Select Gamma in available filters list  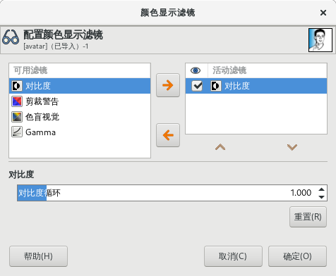[x=80, y=132]
